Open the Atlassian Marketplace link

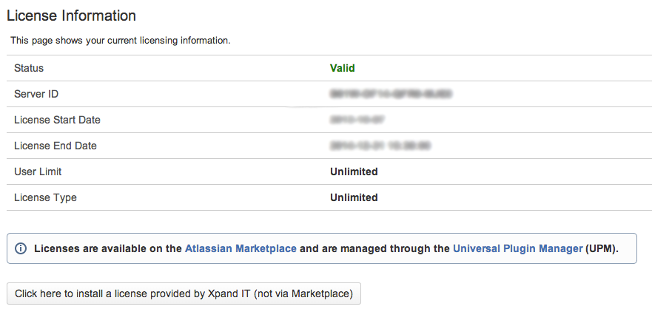[241, 248]
